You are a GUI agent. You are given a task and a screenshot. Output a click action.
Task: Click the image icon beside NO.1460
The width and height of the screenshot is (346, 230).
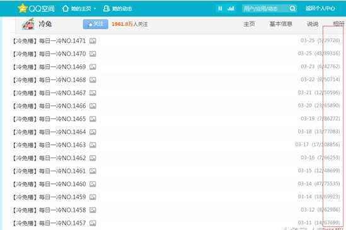[x=93, y=184]
